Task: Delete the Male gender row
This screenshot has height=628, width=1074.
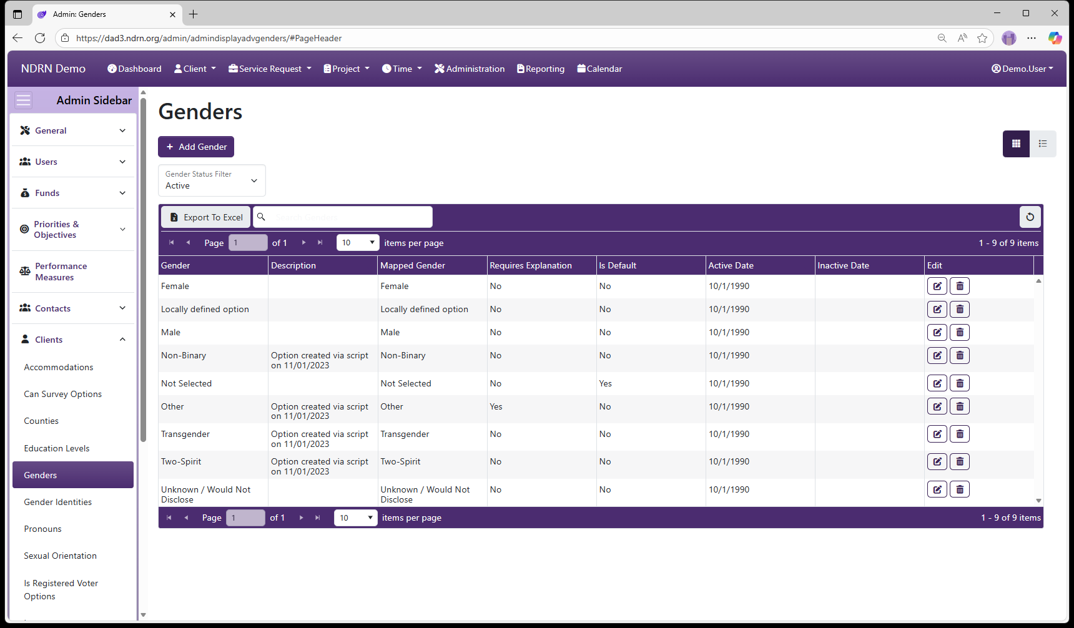Action: [960, 332]
